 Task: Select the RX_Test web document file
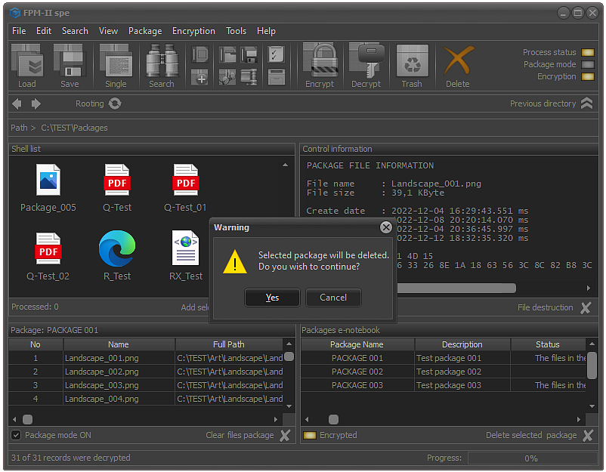(x=186, y=257)
